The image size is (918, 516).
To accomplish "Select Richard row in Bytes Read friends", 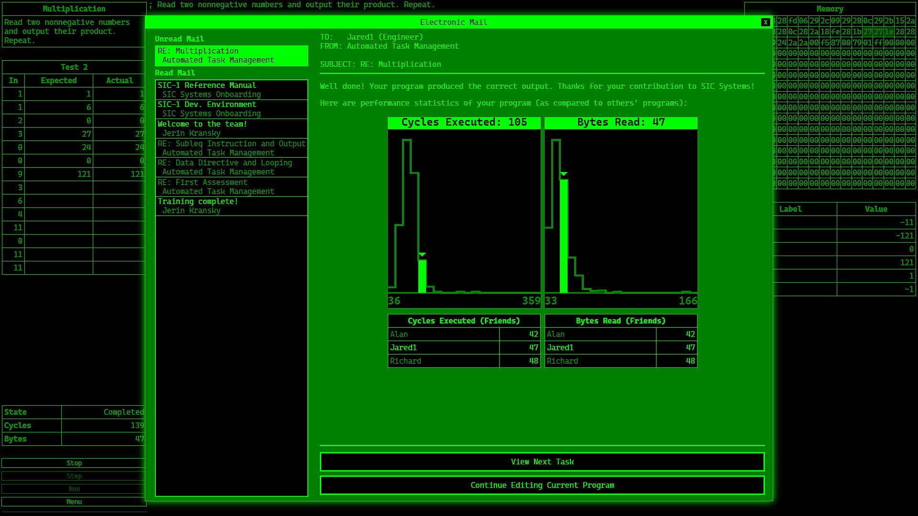I will coord(621,361).
